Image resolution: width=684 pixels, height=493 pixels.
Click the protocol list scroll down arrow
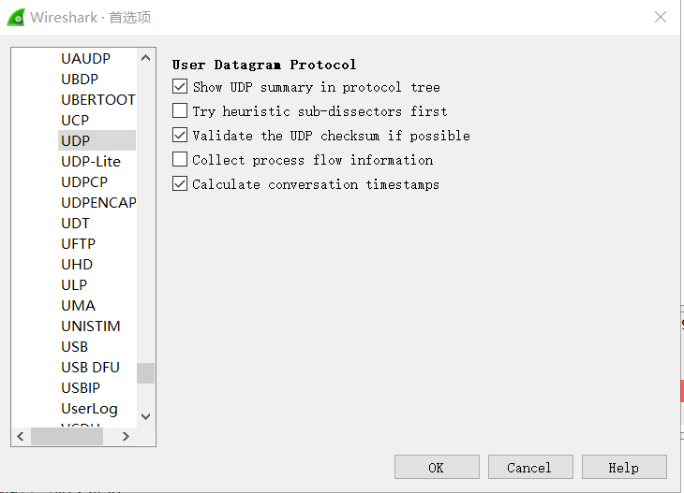click(x=145, y=416)
